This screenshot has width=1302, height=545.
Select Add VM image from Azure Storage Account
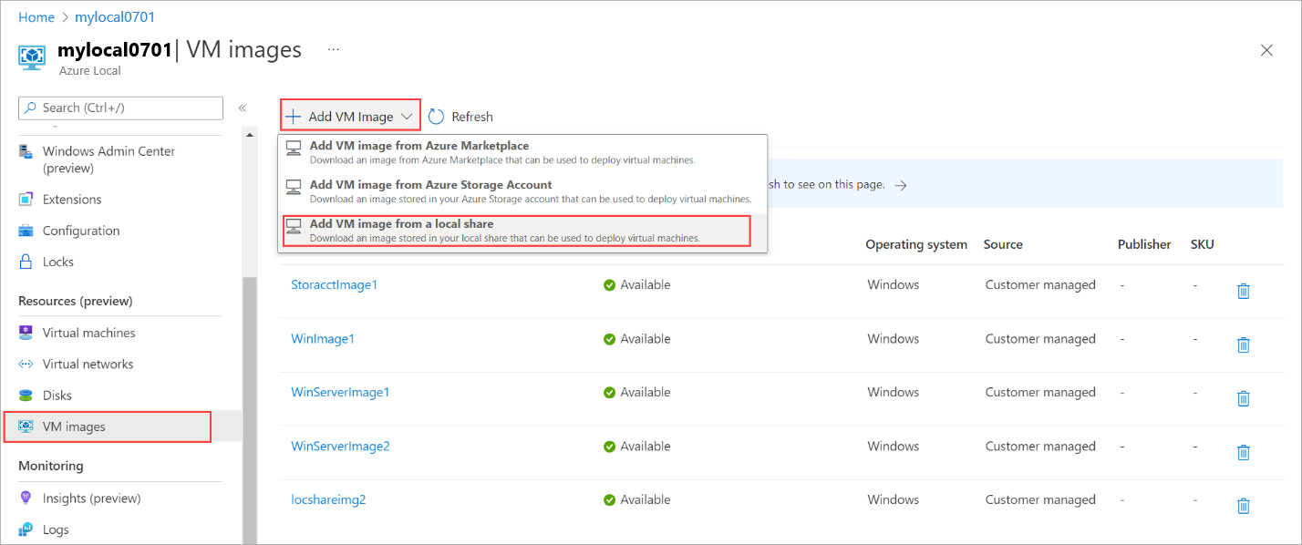(430, 185)
